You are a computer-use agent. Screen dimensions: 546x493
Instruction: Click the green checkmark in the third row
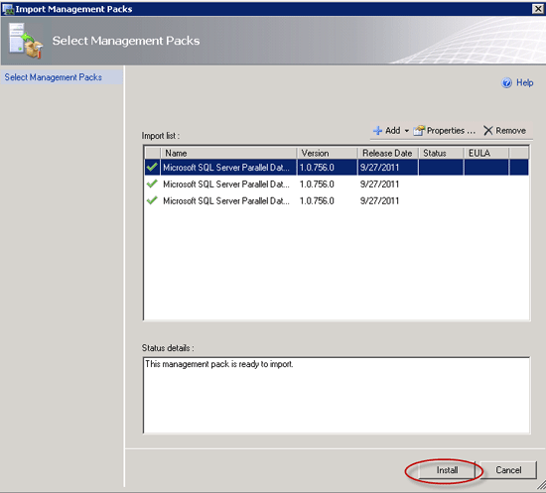coord(152,200)
